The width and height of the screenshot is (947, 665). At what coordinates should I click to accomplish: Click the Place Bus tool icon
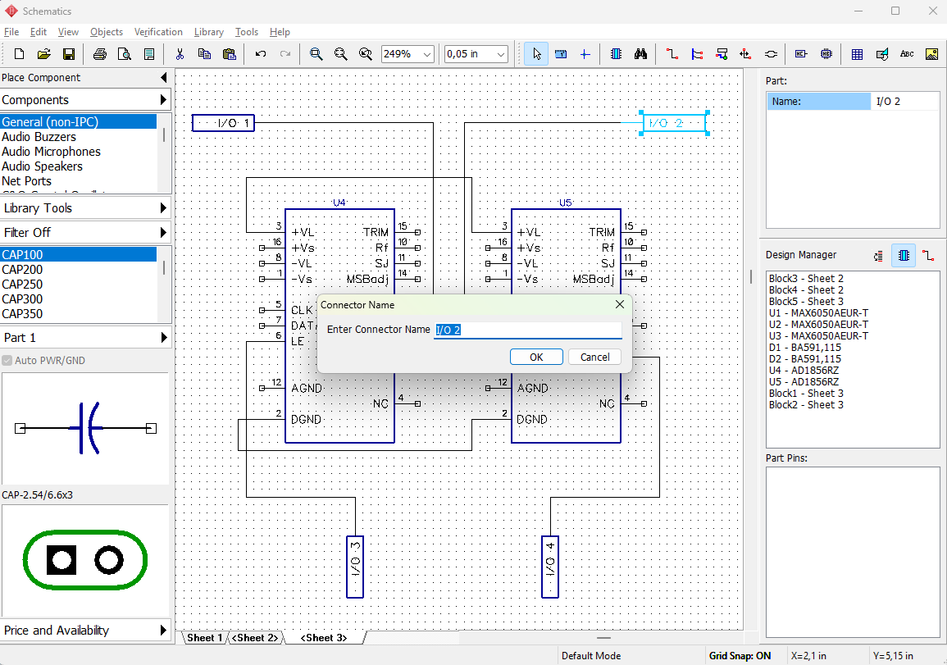coord(697,54)
